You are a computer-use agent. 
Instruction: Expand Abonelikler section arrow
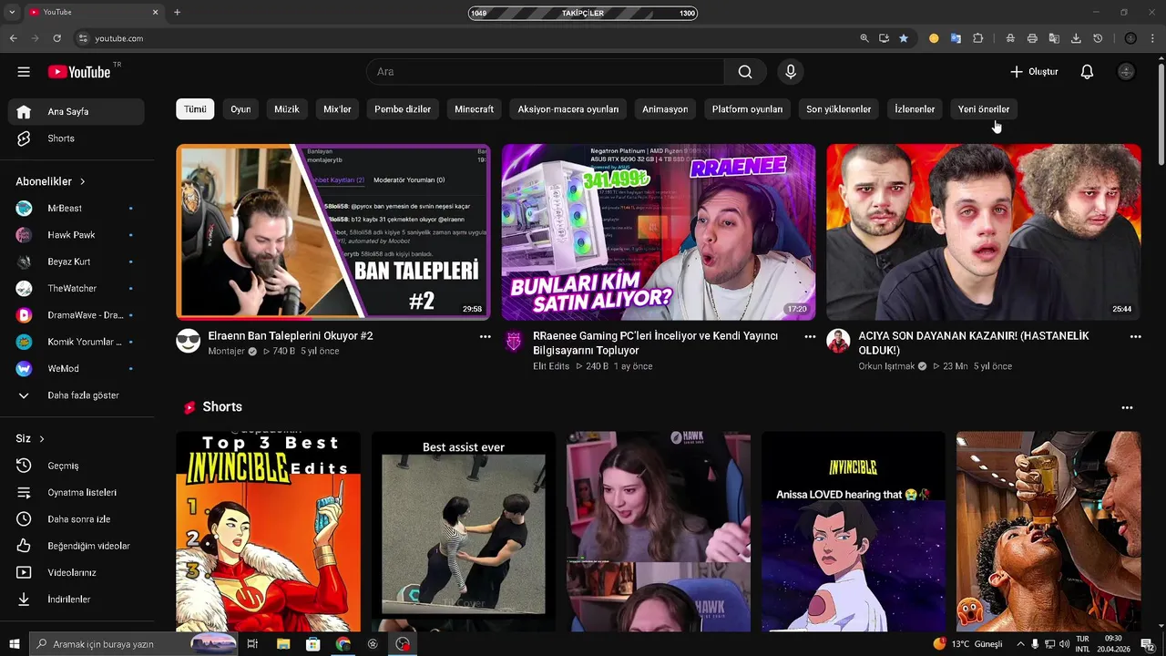coord(82,182)
